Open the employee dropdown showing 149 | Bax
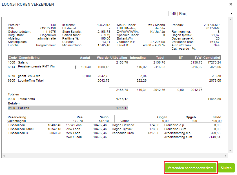 pos(201,14)
